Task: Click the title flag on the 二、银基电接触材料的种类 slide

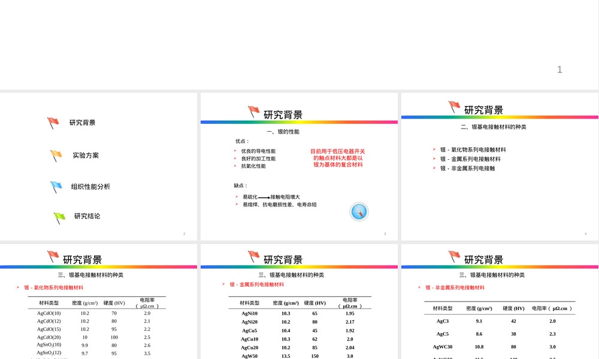Action: coord(454,107)
